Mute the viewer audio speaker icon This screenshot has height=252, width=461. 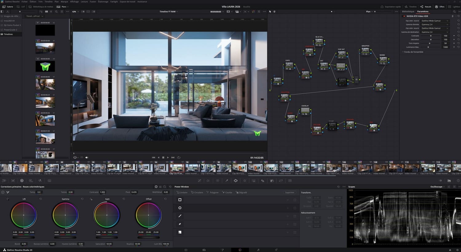87,157
